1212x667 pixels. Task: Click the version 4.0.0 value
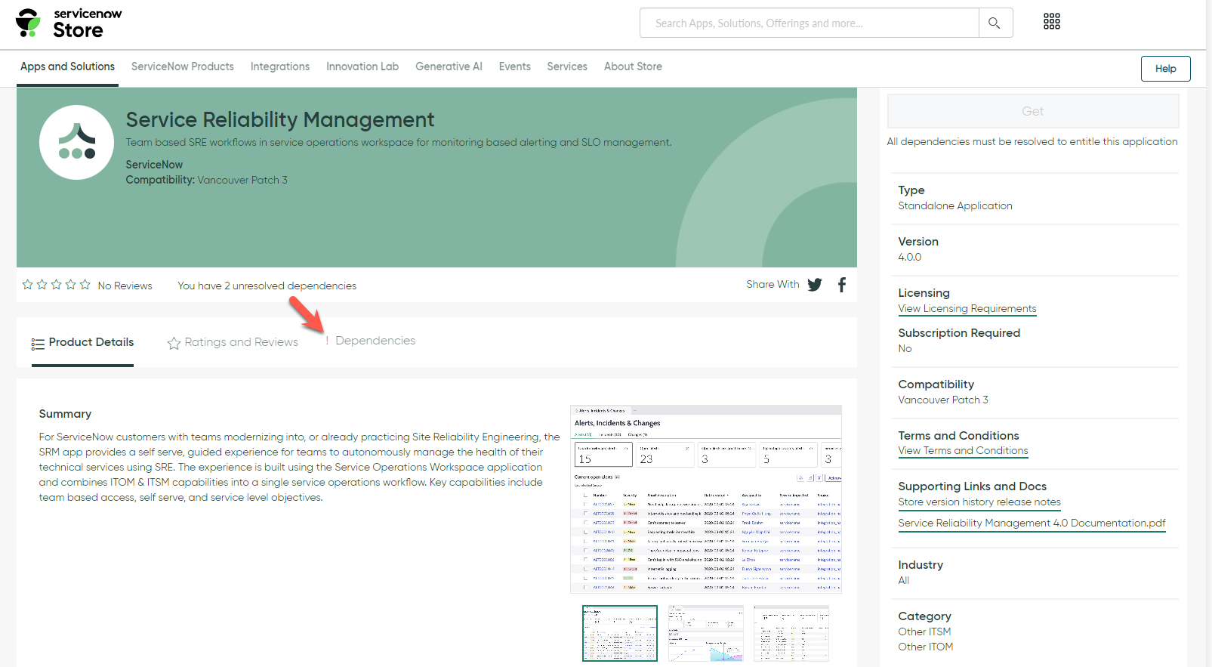click(x=910, y=257)
